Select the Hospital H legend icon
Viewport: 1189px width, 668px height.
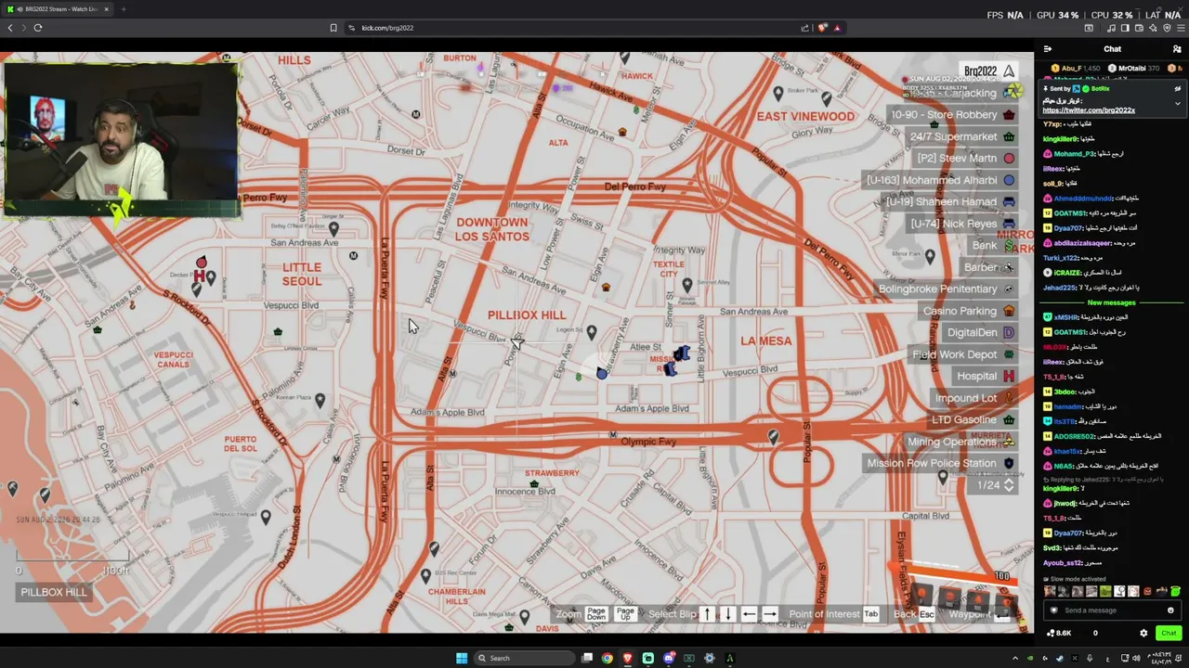1009,376
